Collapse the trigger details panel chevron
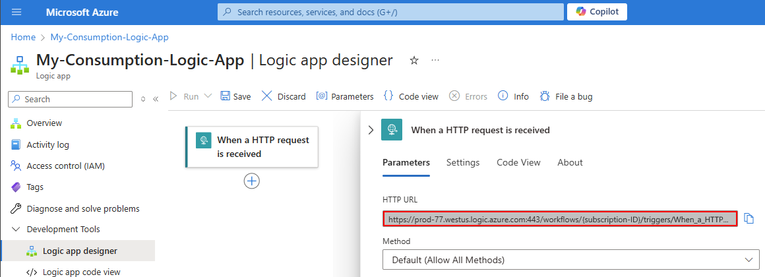The image size is (765, 277). 371,130
